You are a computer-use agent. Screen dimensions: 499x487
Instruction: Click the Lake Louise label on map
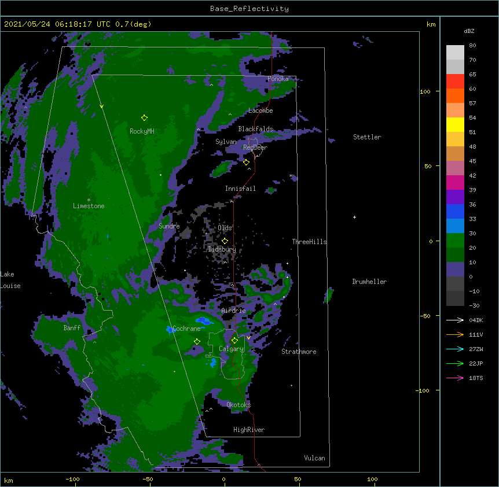pos(9,280)
